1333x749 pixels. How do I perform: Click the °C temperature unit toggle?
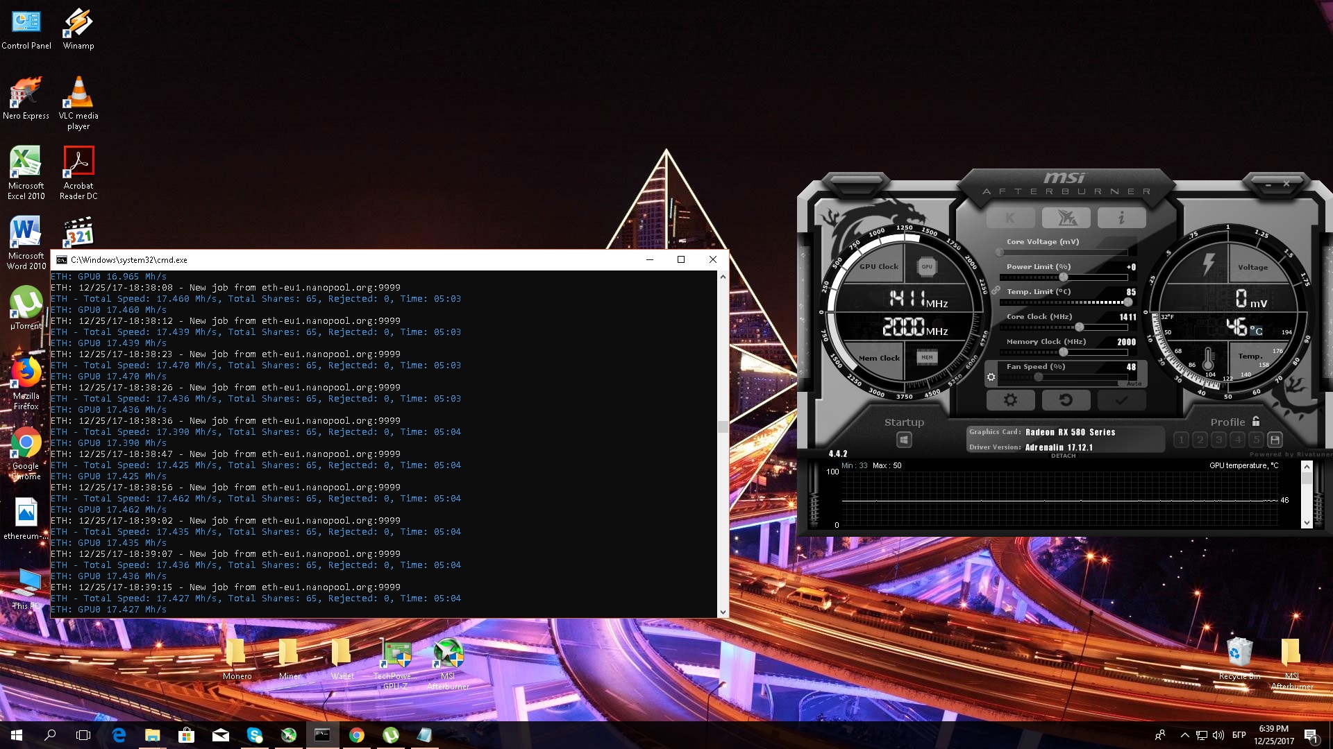point(1256,331)
